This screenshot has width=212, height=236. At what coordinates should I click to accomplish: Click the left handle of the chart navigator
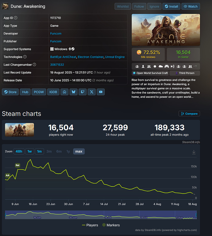[x=6, y=215]
